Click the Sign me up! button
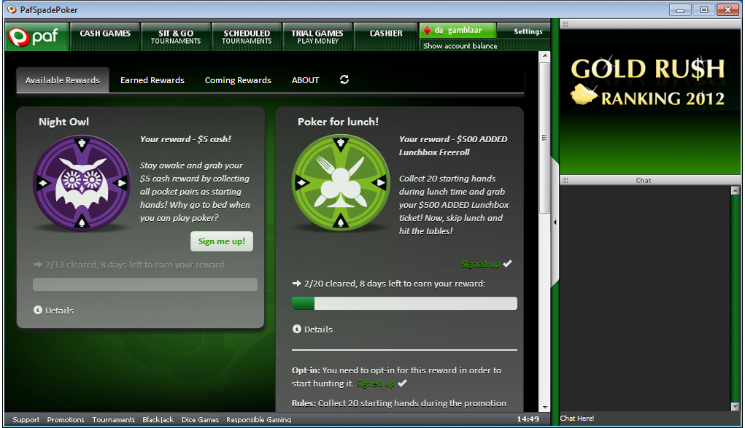The height and width of the screenshot is (428, 745). tap(222, 241)
